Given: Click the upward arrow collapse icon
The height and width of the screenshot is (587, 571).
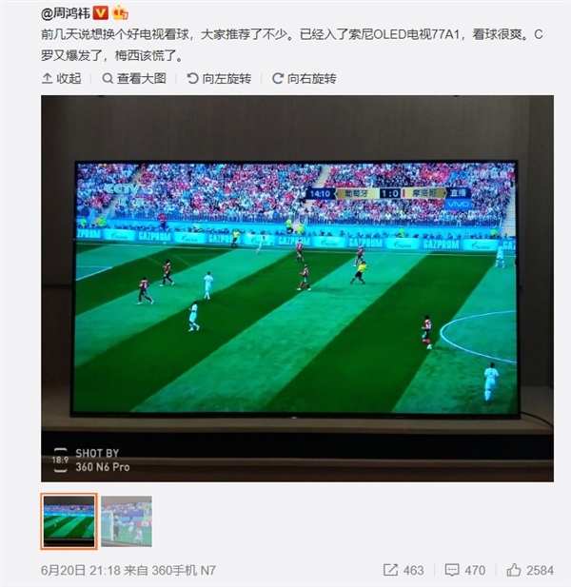Looking at the screenshot, I should (x=47, y=78).
